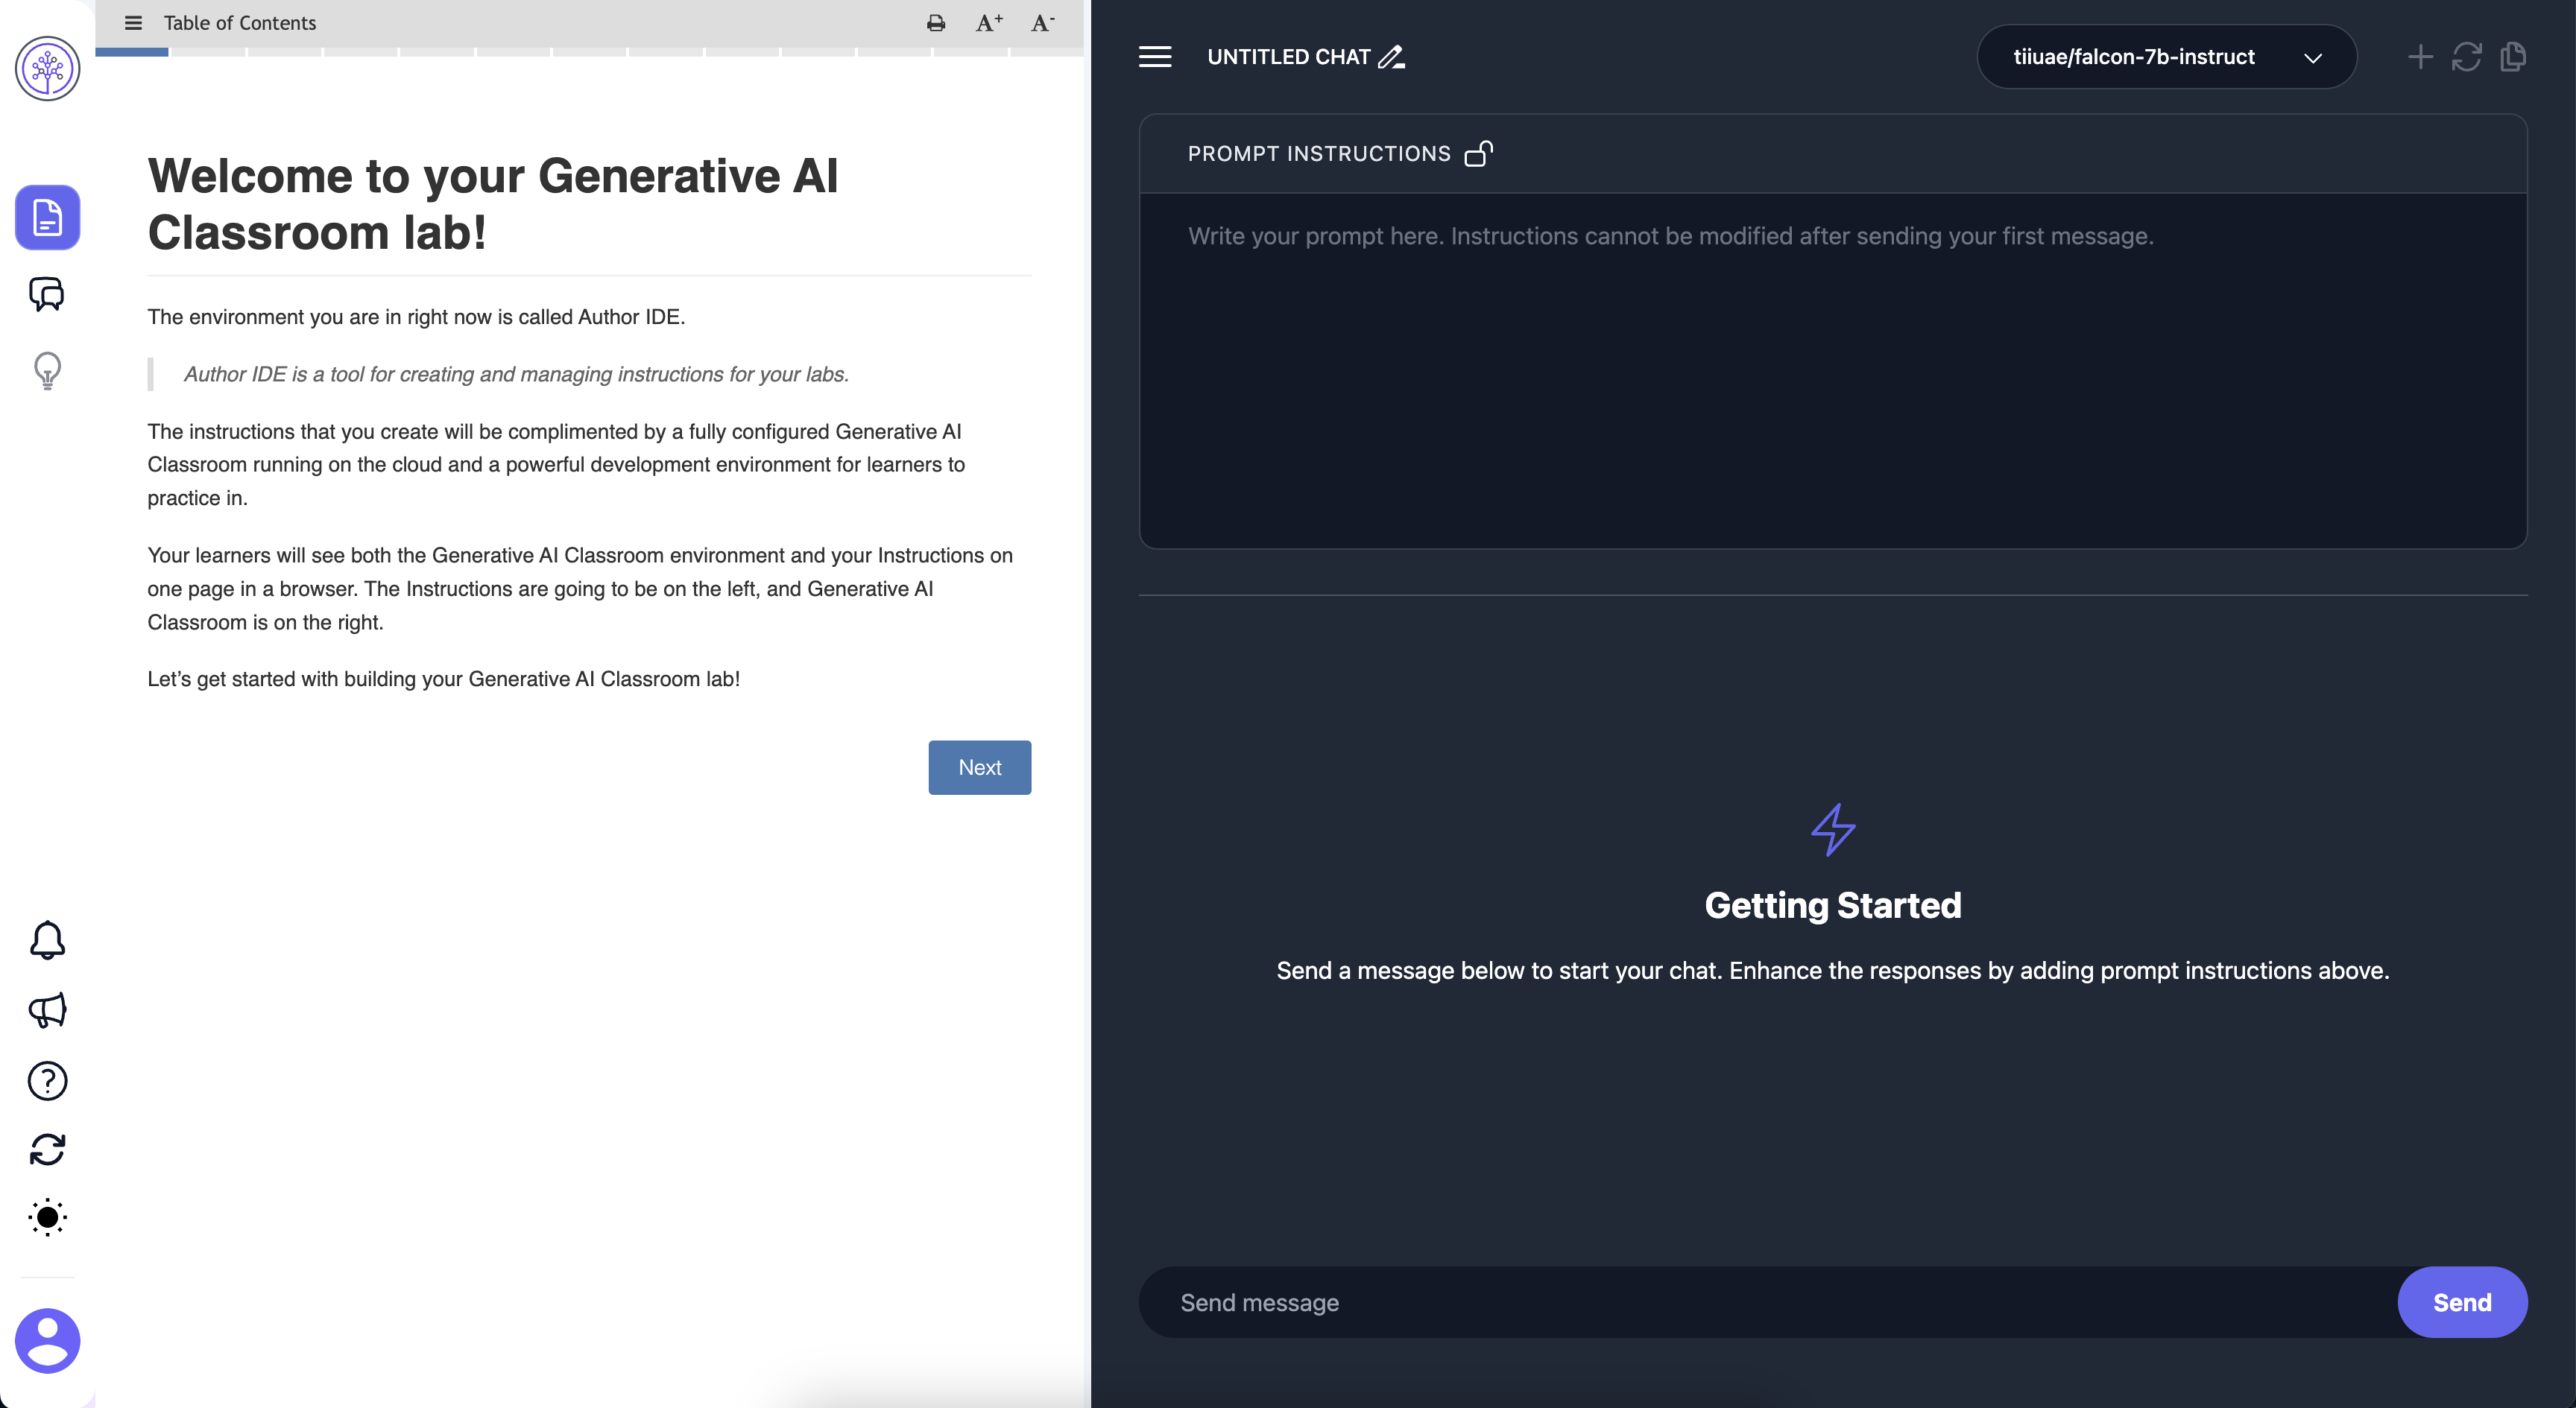Open the help question mark icon

pos(47,1080)
